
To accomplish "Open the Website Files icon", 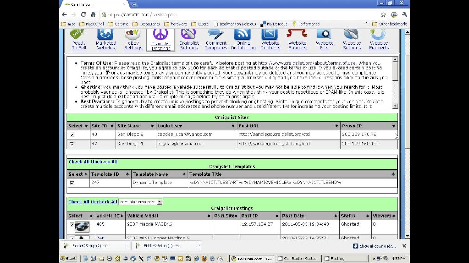I will tap(324, 34).
